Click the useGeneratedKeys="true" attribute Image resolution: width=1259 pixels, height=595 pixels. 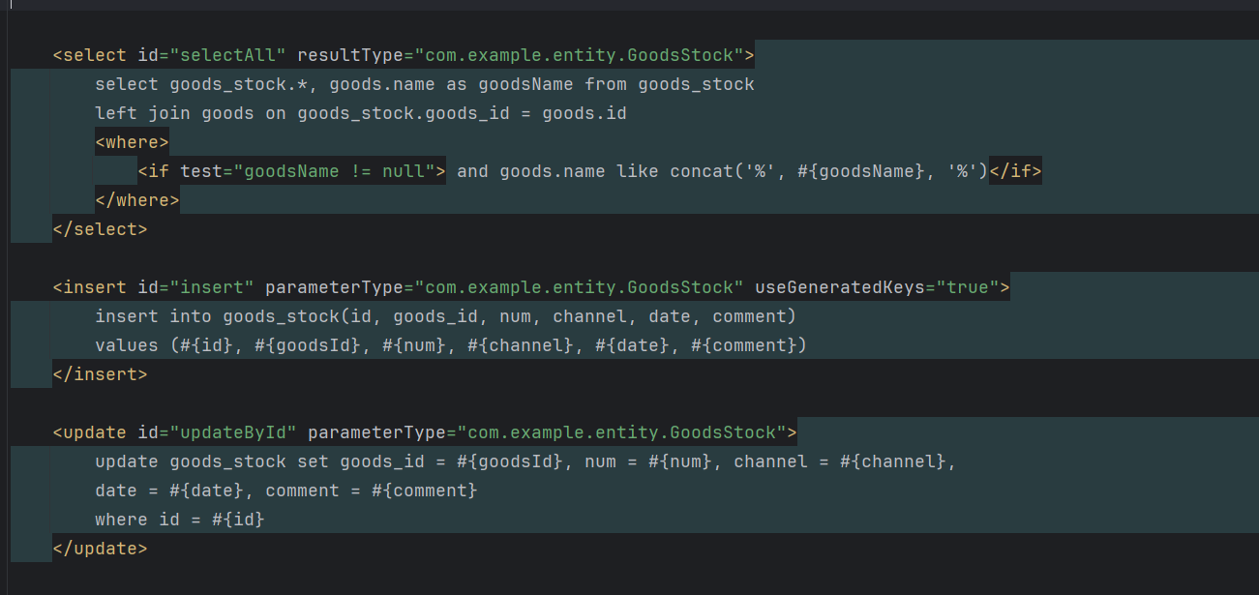tap(877, 287)
